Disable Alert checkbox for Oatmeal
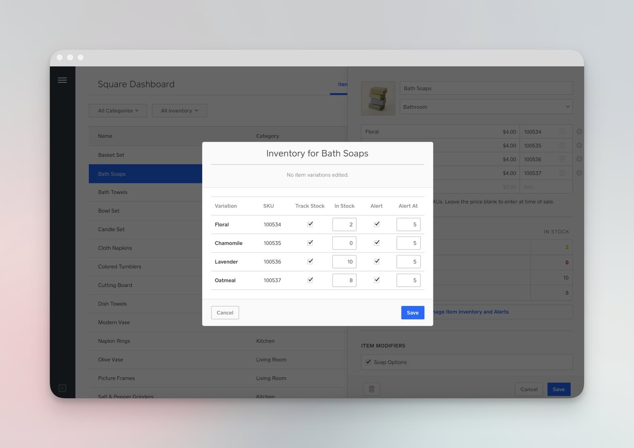Image resolution: width=634 pixels, height=448 pixels. 376,280
